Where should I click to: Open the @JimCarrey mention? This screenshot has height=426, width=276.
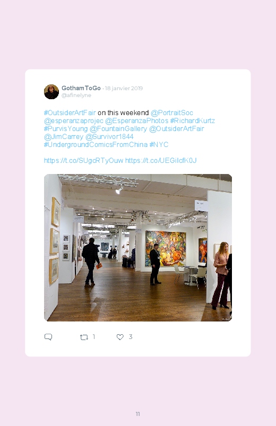click(64, 136)
